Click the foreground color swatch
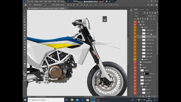 click(x=24, y=74)
